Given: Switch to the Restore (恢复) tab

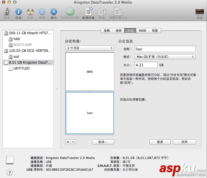Looking at the screenshot, I should click(x=155, y=31).
